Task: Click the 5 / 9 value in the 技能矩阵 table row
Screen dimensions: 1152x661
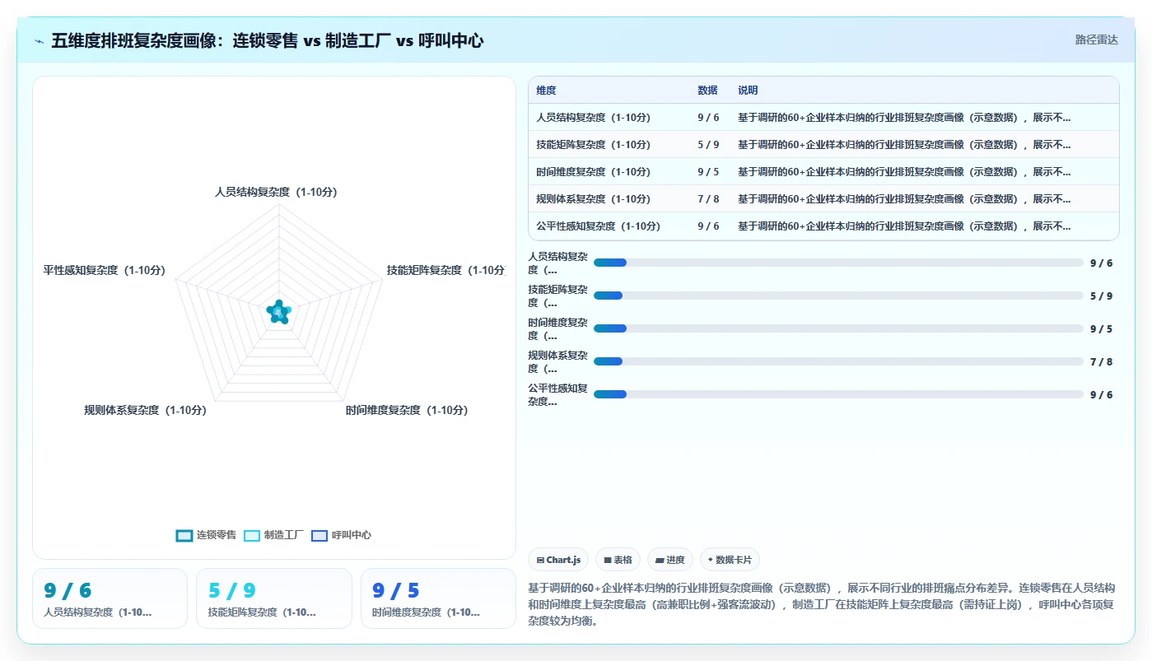Action: [x=708, y=145]
